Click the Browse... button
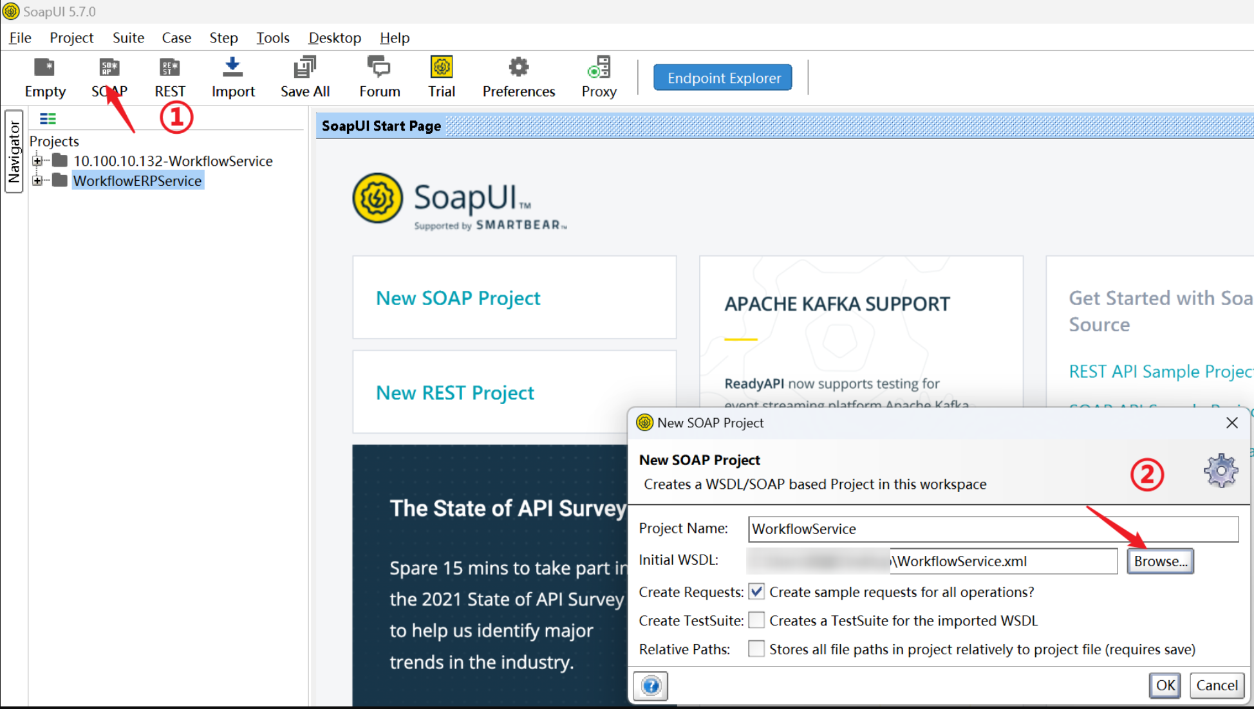 point(1160,561)
